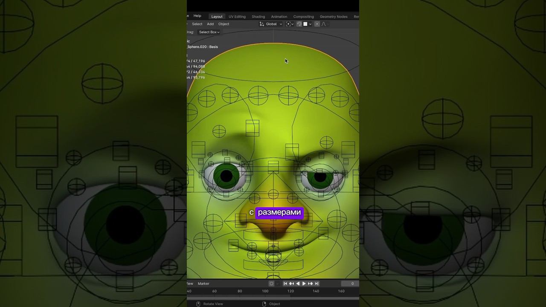
Task: Open the Geometry Nodes workspace tab
Action: tap(334, 17)
